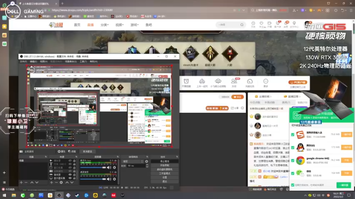355x199 pixels.
Task: Toggle visibility of 显示器采集 source
Action: 70,178
